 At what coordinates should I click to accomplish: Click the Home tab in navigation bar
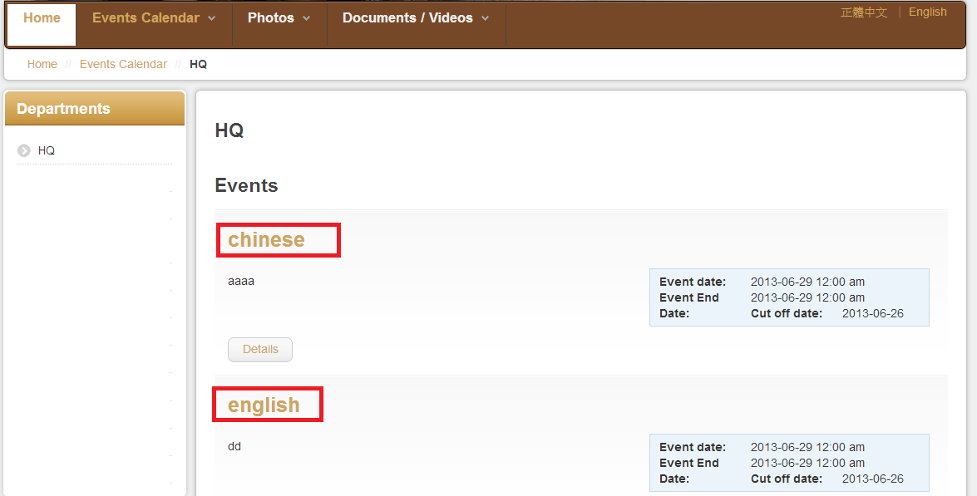[42, 18]
